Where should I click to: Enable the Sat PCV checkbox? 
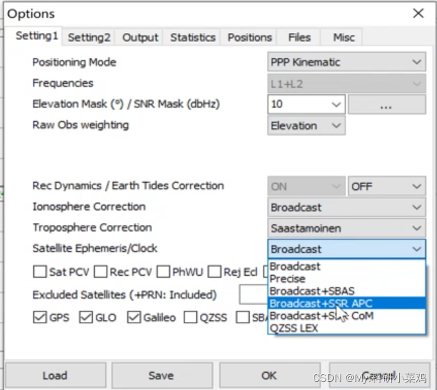pyautogui.click(x=40, y=272)
